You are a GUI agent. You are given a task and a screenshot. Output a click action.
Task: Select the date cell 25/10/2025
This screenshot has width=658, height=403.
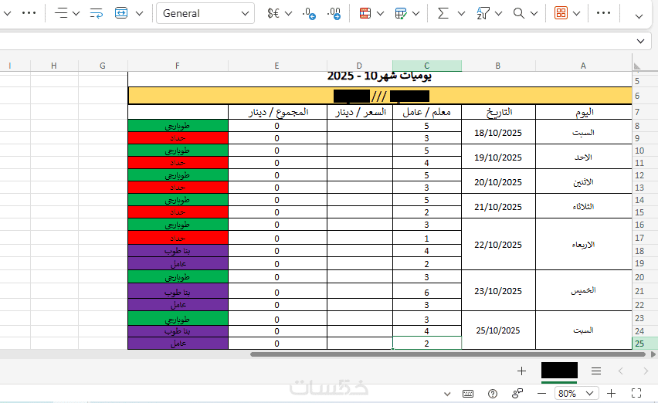tap(498, 330)
